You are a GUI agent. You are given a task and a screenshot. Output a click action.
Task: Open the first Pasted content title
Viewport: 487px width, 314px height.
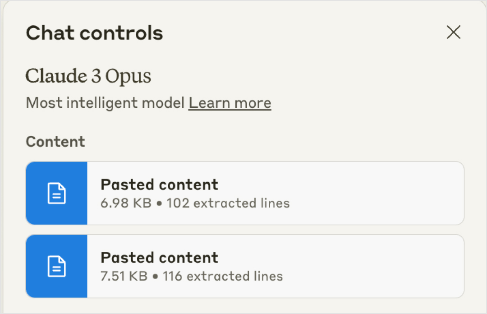(x=159, y=185)
